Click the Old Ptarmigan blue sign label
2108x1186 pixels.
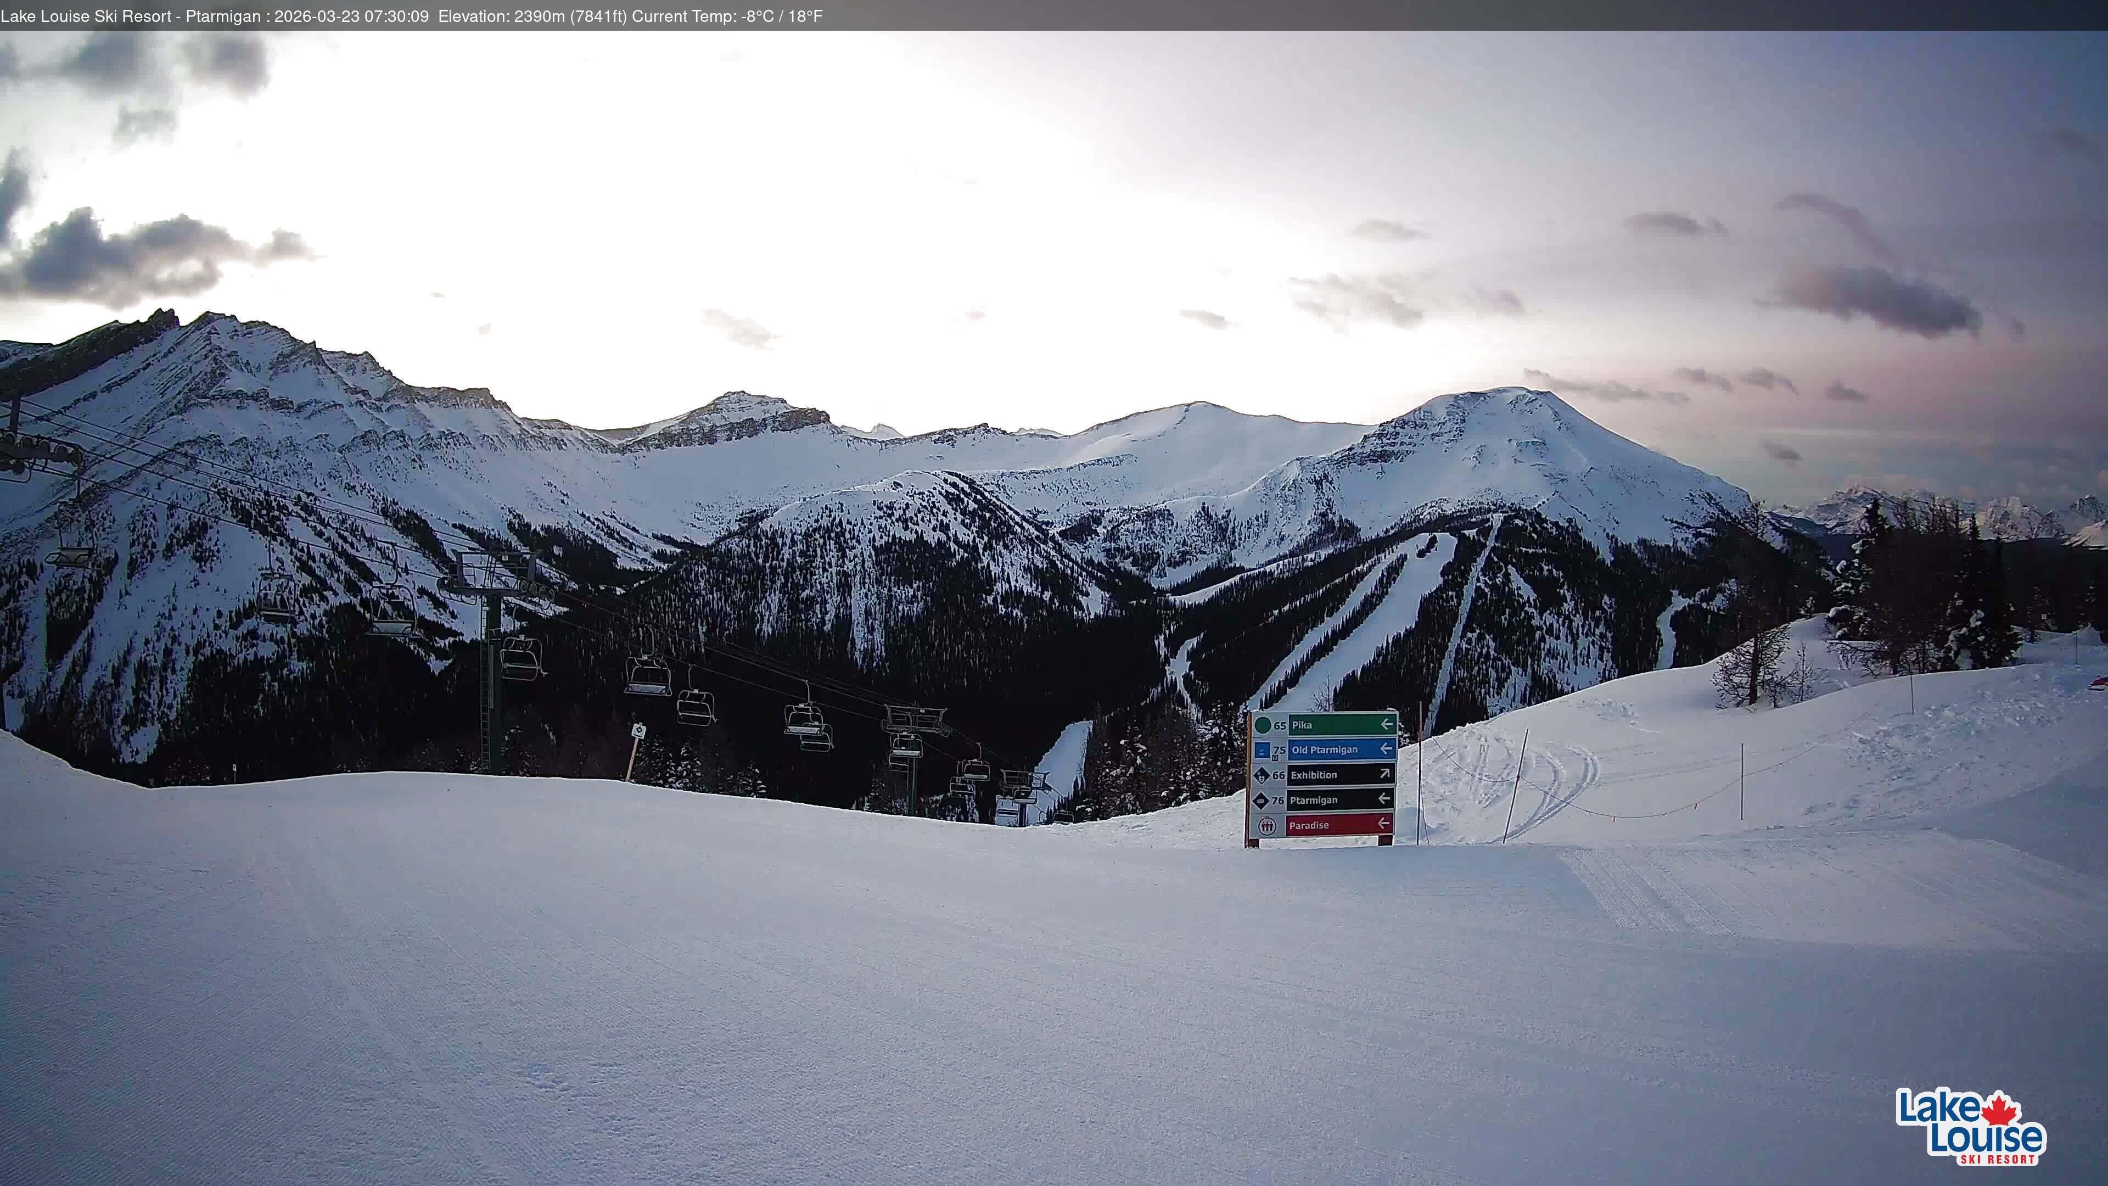(x=1327, y=749)
